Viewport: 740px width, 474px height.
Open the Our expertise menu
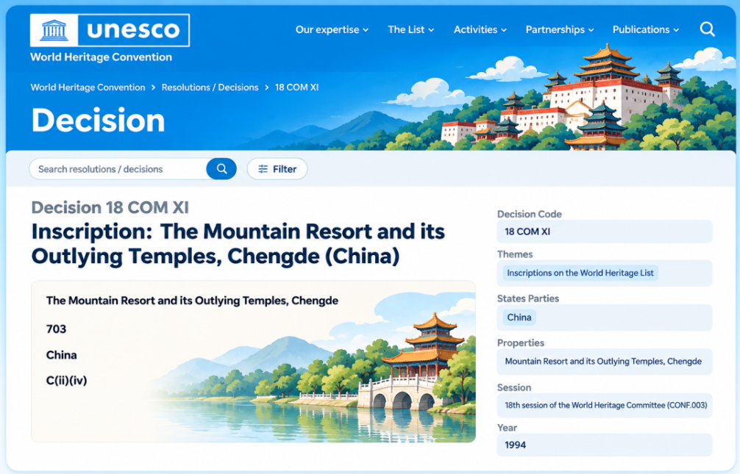click(332, 29)
